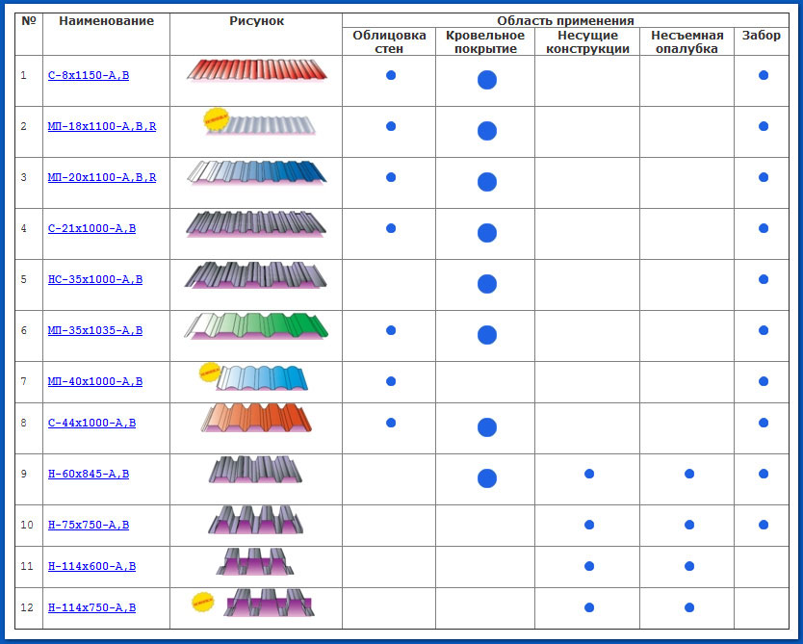Screen dimensions: 803x644
Task: Click the large roofing dot for НС-35х1000
Action: pyautogui.click(x=487, y=284)
